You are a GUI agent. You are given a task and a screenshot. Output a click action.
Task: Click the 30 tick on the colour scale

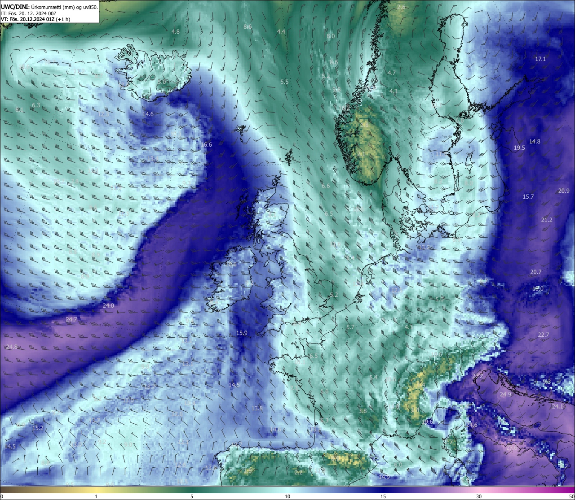[479, 496]
